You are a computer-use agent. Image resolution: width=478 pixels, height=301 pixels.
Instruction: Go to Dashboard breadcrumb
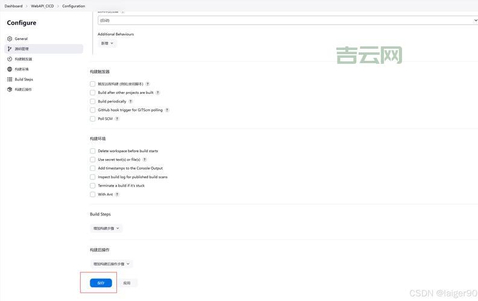coord(13,6)
